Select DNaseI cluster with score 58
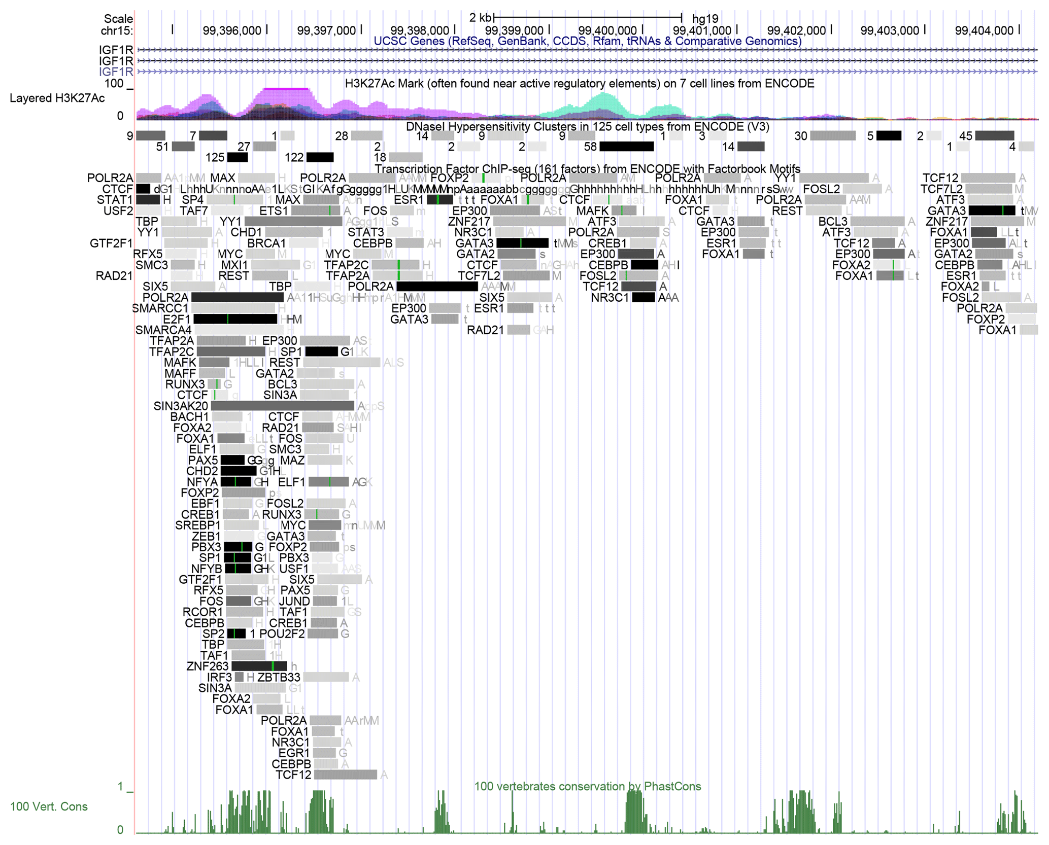Image resolution: width=1049 pixels, height=845 pixels. point(626,147)
